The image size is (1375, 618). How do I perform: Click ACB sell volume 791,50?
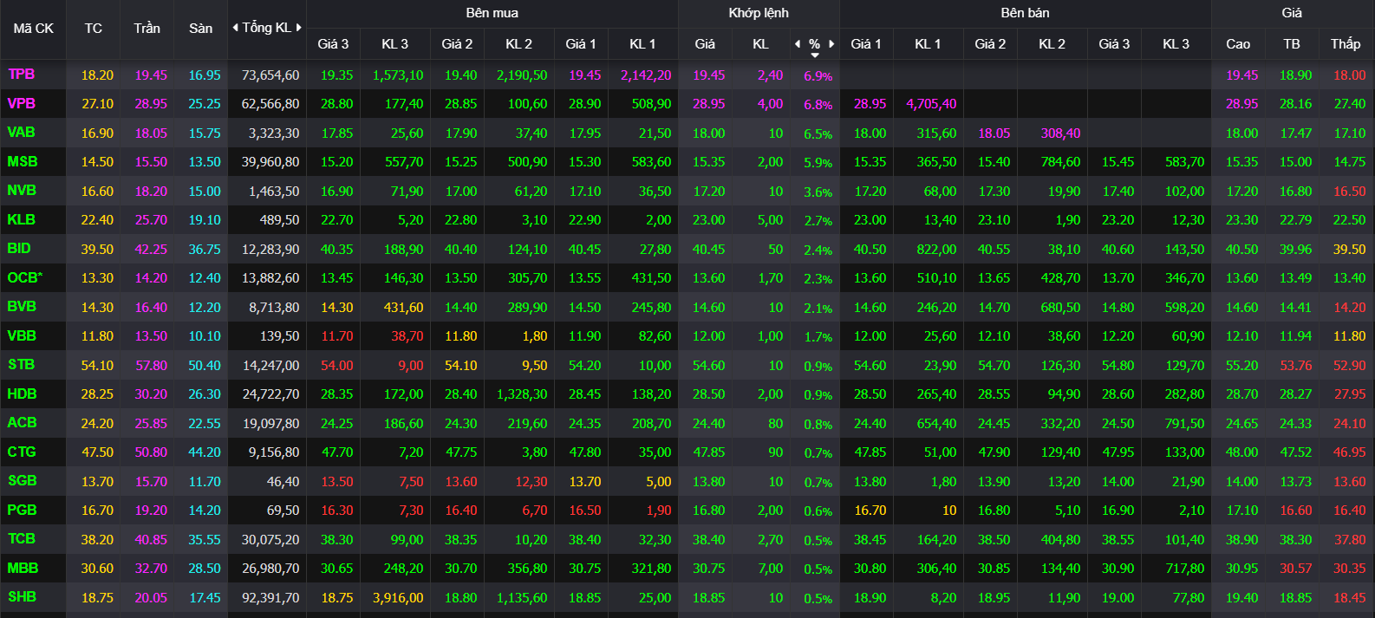[x=1184, y=424]
